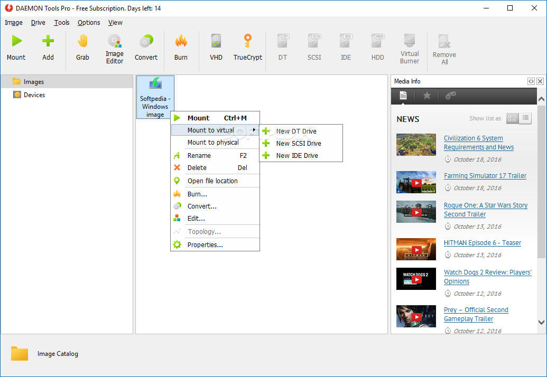Click Remove All in toolbar
This screenshot has height=377, width=547.
(444, 50)
